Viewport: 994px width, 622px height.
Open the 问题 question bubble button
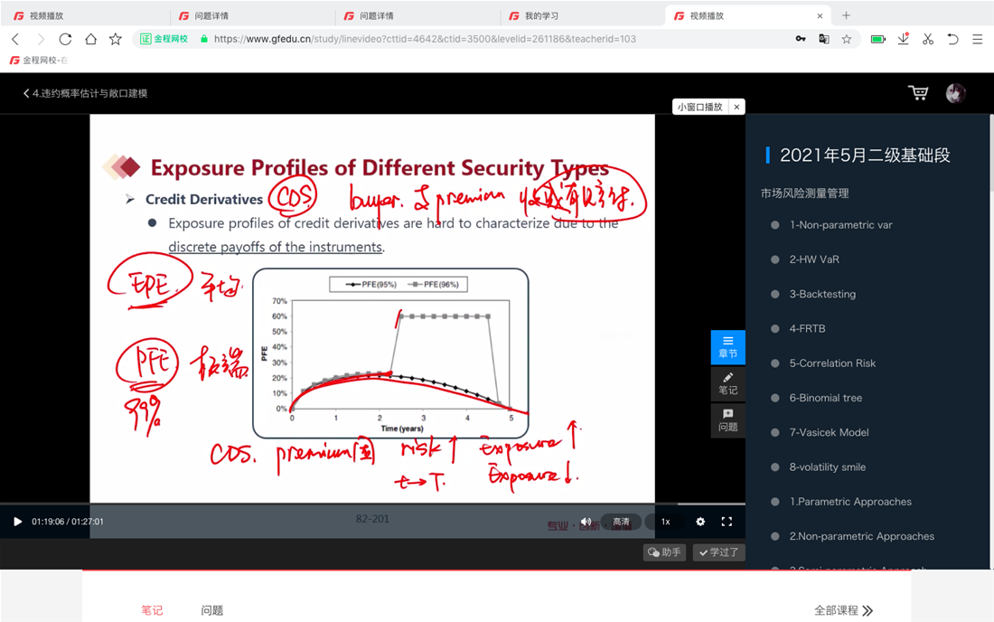pos(727,420)
